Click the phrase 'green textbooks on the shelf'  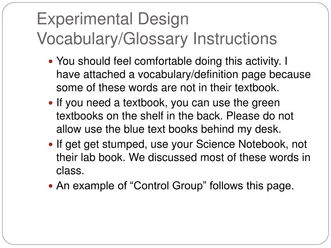click(168, 109)
